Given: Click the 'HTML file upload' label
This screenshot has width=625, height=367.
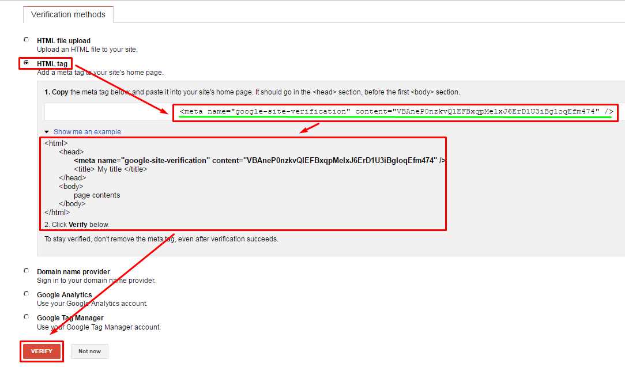Looking at the screenshot, I should click(64, 41).
